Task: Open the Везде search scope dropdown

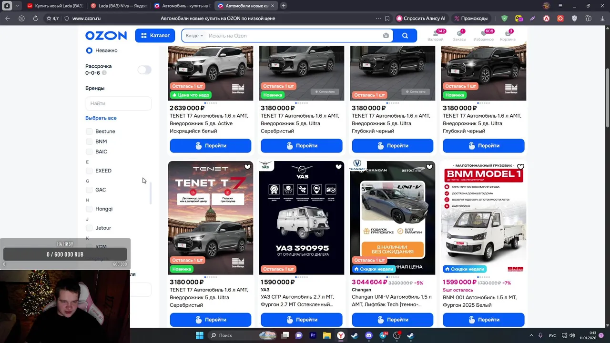Action: [x=194, y=36]
